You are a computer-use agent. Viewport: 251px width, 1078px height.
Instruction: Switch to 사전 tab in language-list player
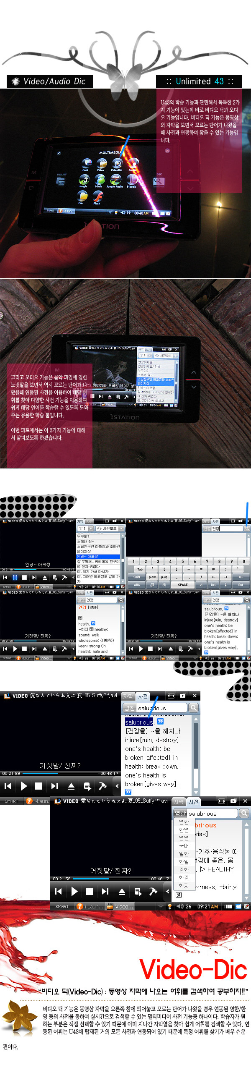(x=194, y=802)
